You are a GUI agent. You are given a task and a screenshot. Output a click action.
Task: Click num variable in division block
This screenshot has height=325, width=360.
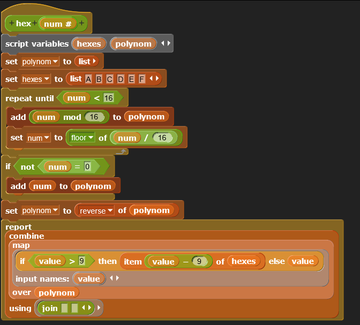pyautogui.click(x=127, y=138)
